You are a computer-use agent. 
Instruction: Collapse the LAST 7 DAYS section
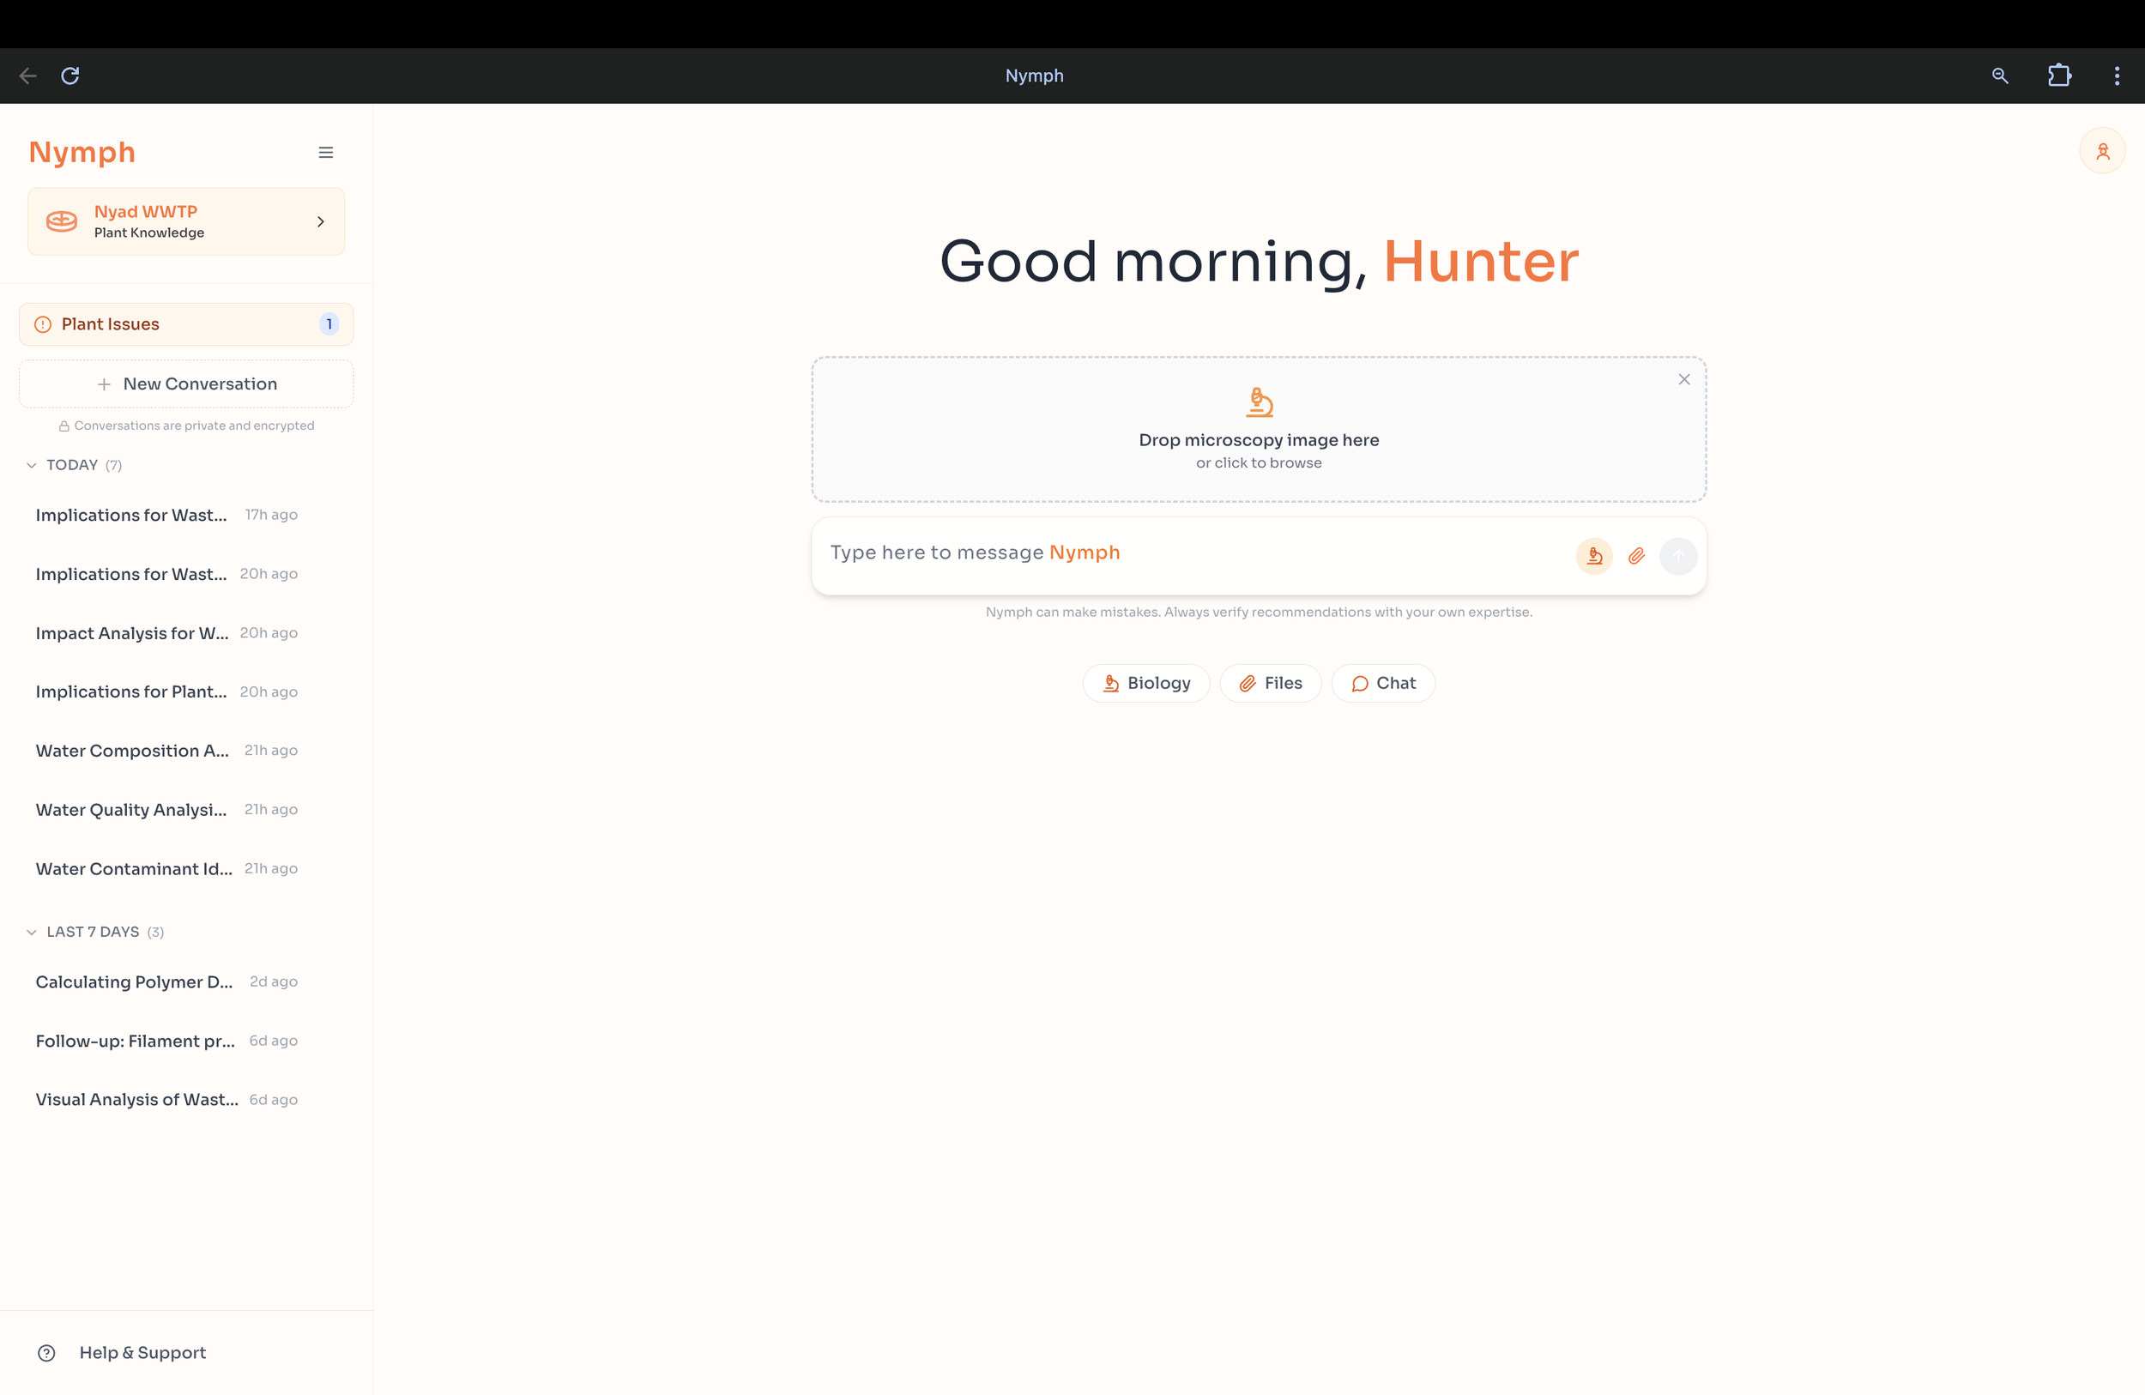[x=32, y=932]
